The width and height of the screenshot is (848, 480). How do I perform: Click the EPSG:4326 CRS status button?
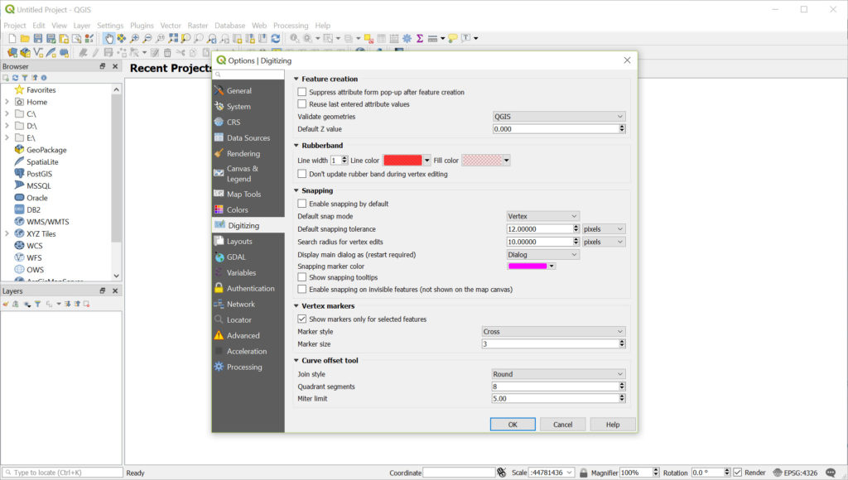click(795, 473)
